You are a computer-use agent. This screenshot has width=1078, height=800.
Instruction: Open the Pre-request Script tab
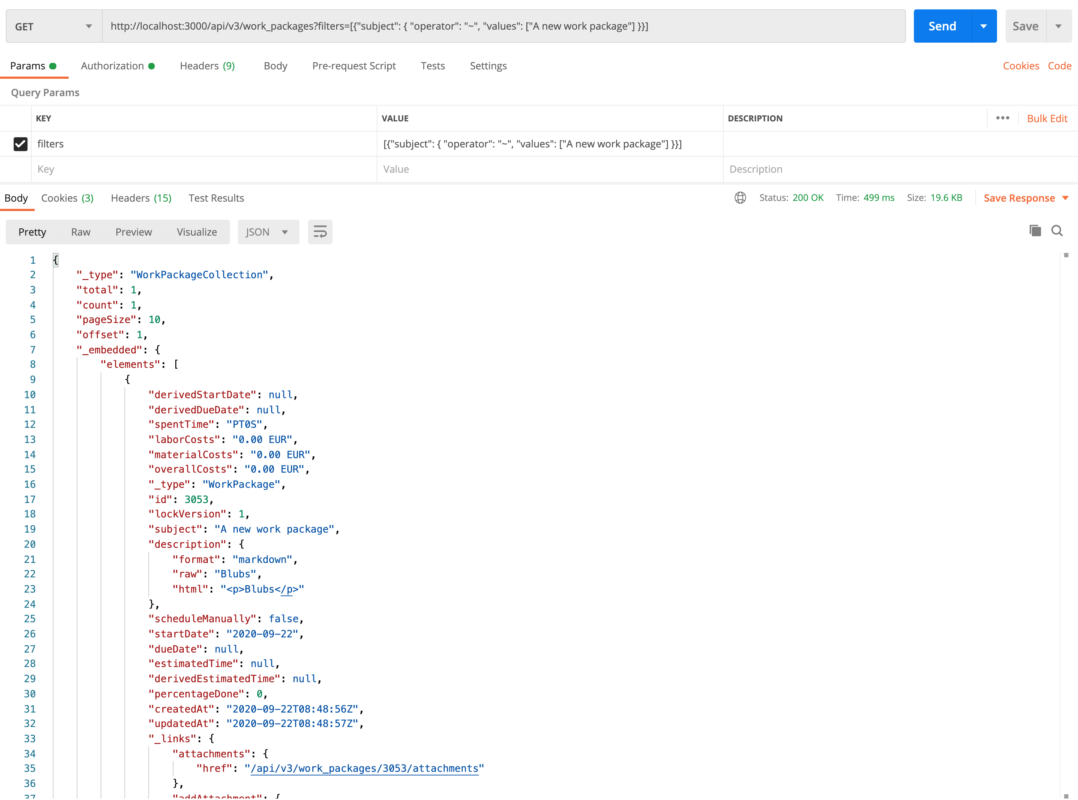(x=354, y=65)
